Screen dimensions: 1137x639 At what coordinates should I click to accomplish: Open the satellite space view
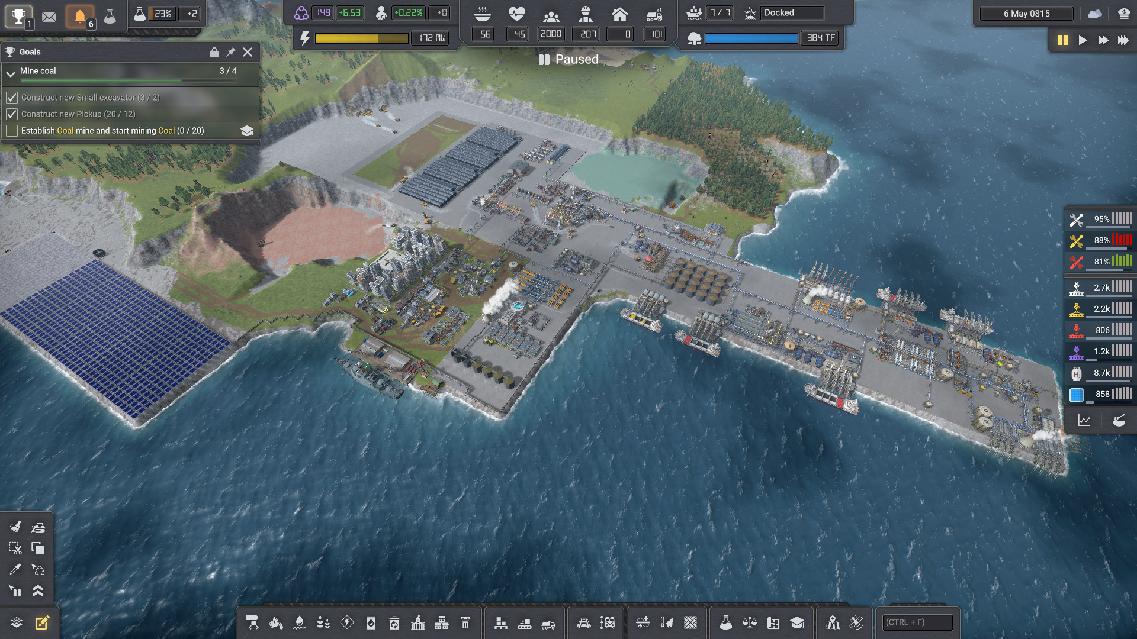[856, 622]
